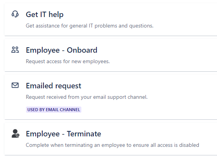This screenshot has height=160, width=217.
Task: Click the envelope icon for Emailed request
Action: 15,85
